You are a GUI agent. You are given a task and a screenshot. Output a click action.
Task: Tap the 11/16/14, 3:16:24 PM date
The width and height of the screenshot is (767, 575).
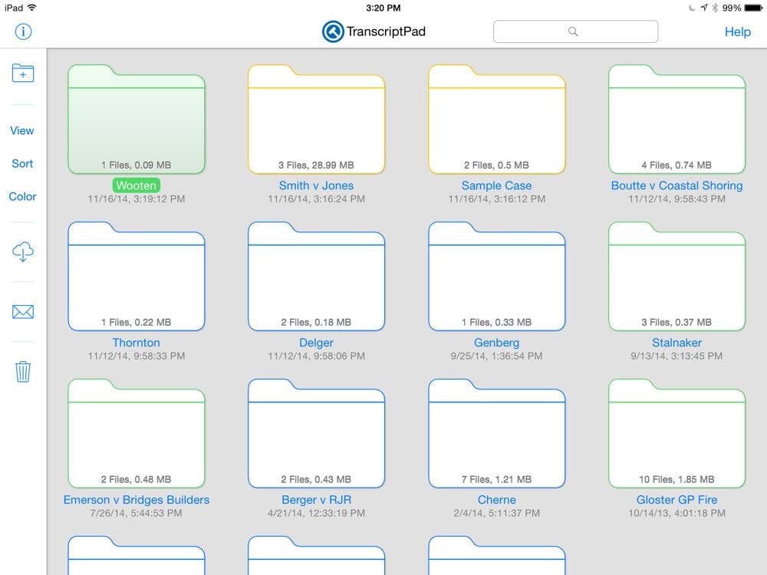click(317, 199)
